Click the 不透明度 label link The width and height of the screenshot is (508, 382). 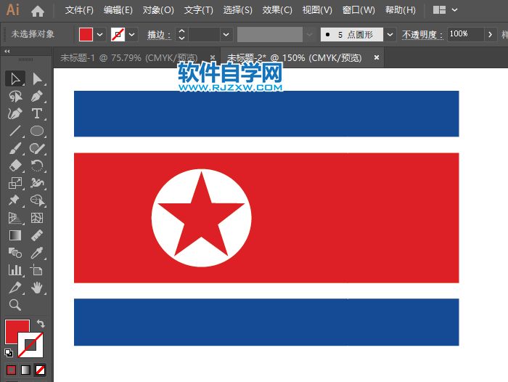(x=421, y=34)
